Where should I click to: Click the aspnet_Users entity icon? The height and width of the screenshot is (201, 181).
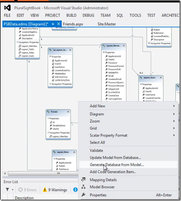(141, 78)
